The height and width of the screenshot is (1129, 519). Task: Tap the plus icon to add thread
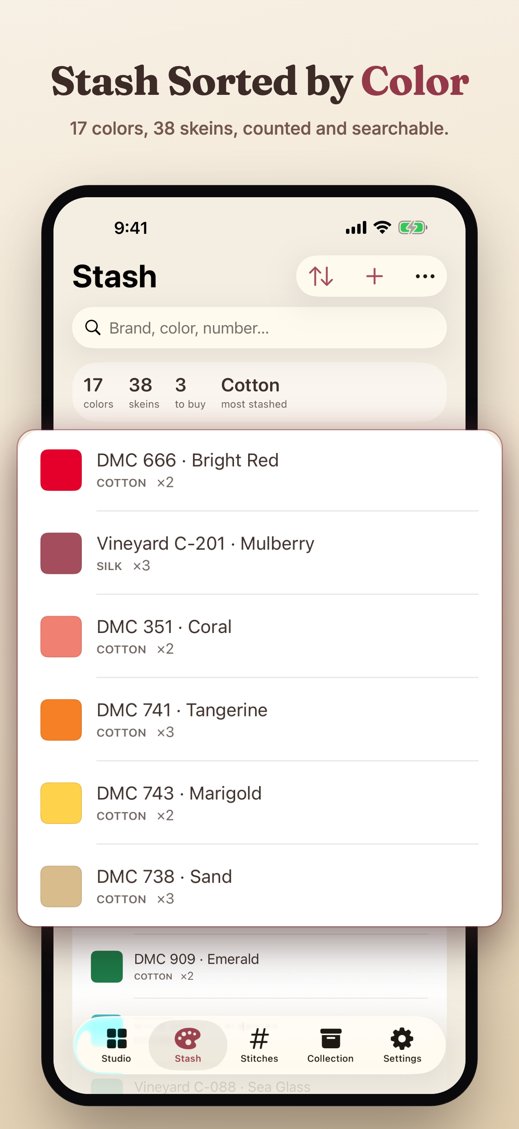click(375, 276)
